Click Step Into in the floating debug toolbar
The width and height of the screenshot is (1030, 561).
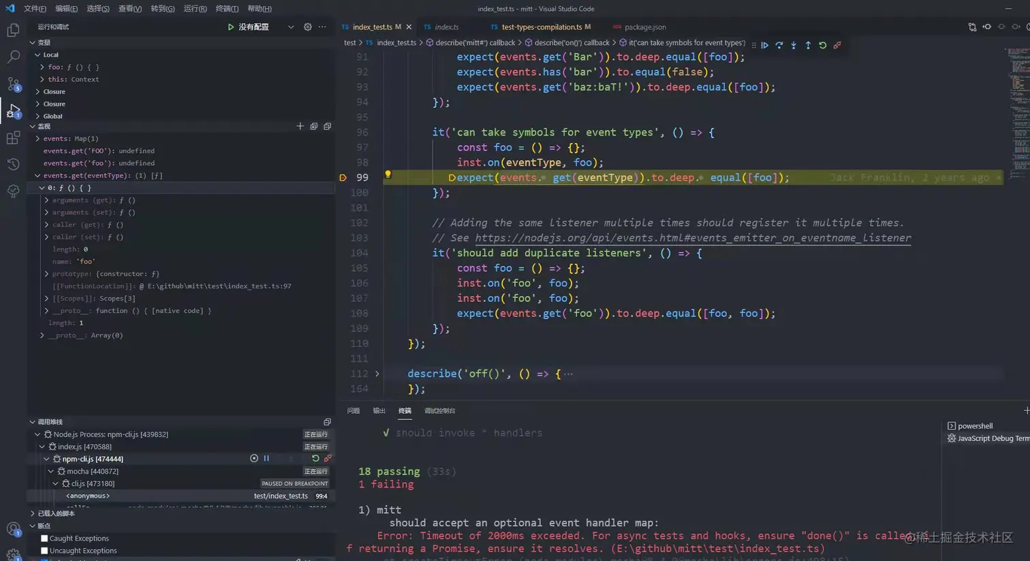point(794,45)
